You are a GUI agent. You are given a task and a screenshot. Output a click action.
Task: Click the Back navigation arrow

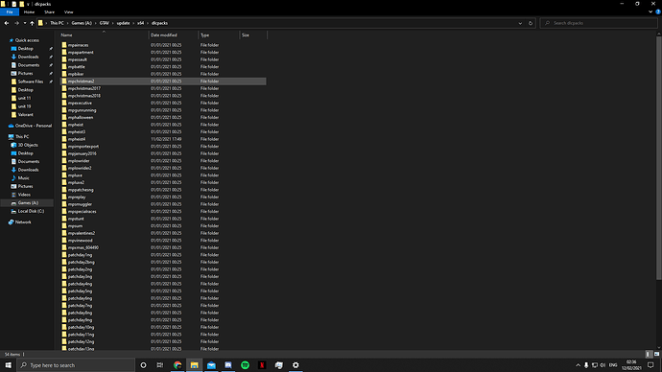(x=7, y=23)
